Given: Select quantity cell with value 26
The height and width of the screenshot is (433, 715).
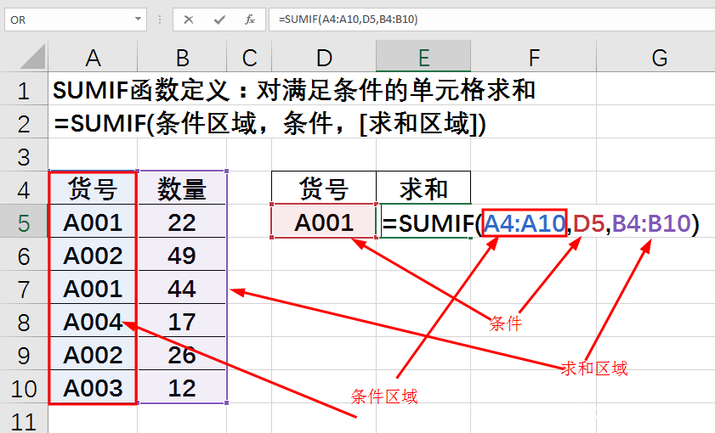Looking at the screenshot, I should (182, 355).
